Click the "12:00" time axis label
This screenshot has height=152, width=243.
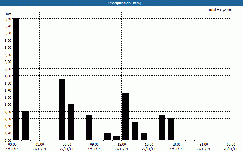click(x=122, y=145)
